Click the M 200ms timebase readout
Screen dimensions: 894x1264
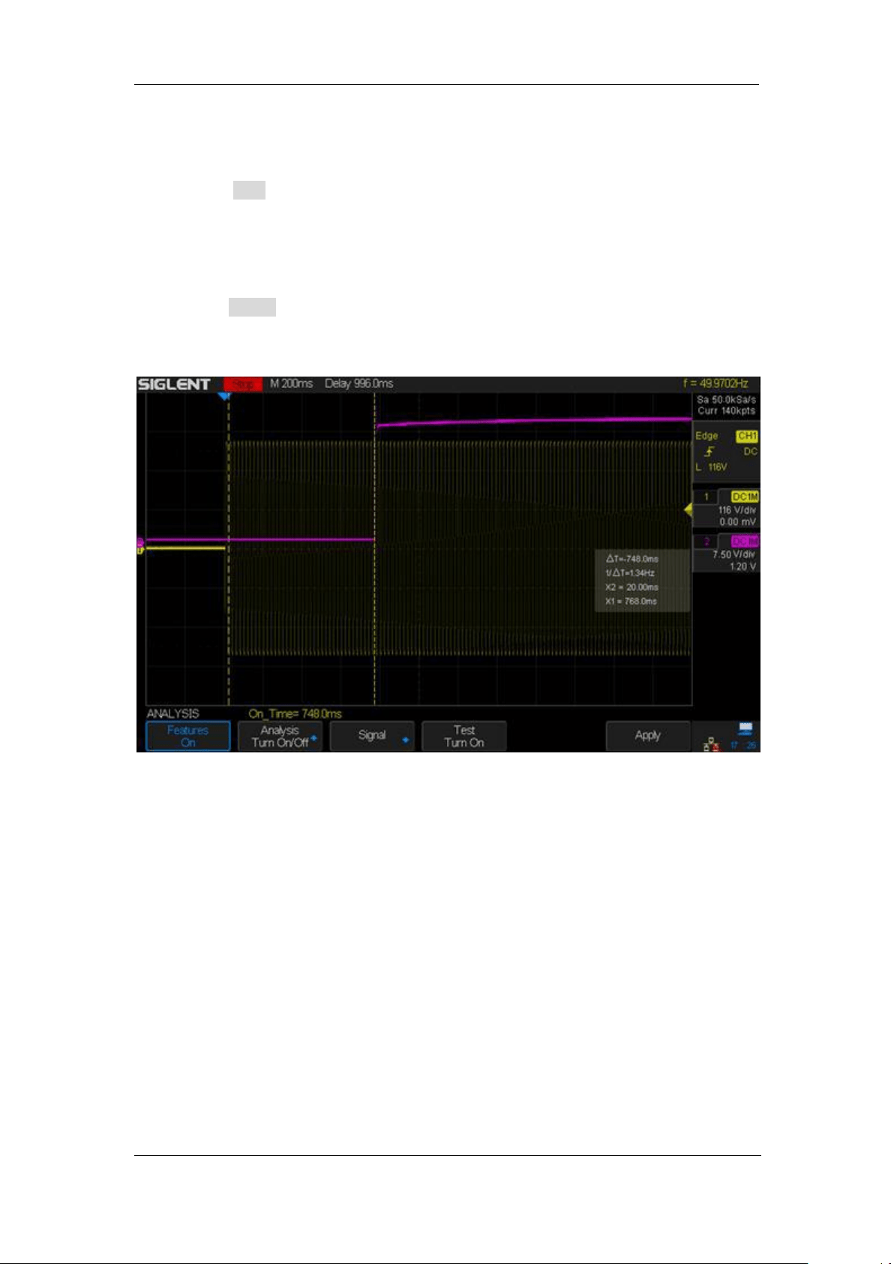click(x=292, y=383)
